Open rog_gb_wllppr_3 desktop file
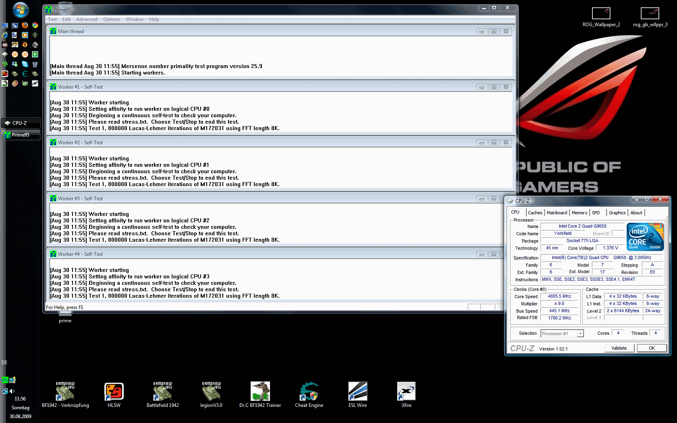Viewport: 677px width, 423px height. [x=650, y=17]
